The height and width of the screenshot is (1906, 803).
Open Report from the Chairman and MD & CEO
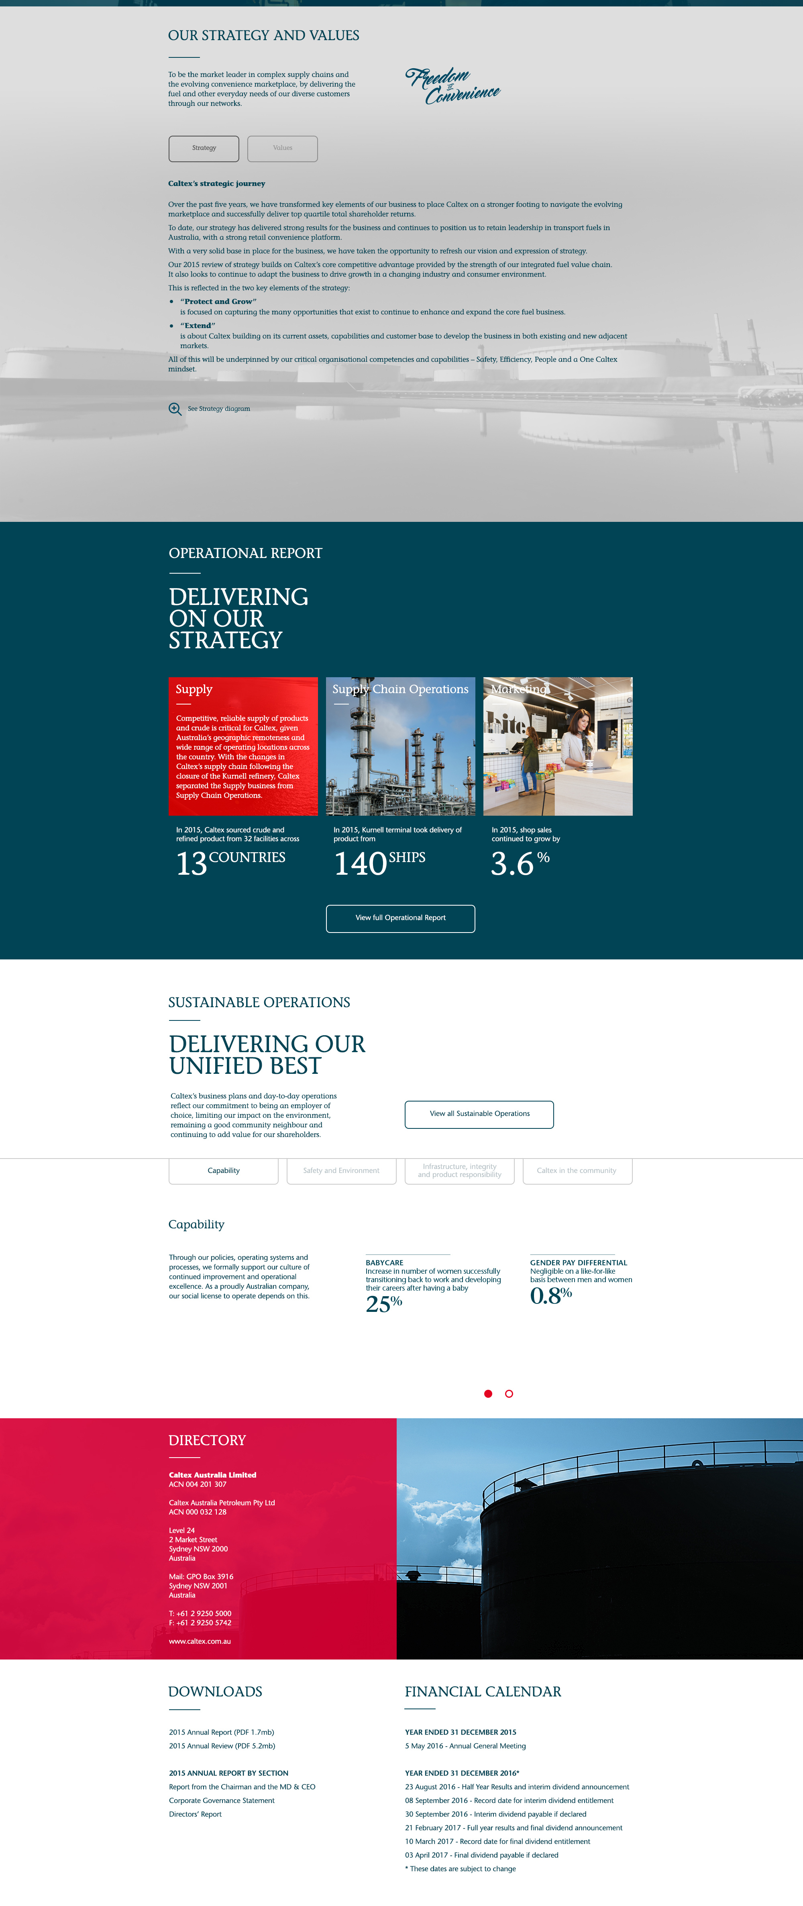tap(242, 1787)
